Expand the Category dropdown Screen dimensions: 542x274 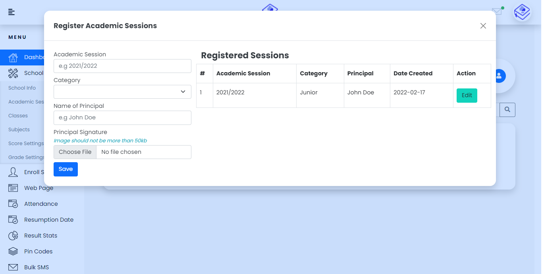click(x=122, y=92)
